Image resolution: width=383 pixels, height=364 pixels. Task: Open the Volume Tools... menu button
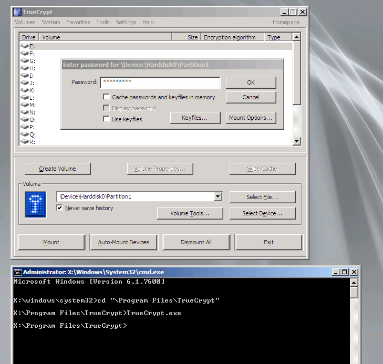190,214
